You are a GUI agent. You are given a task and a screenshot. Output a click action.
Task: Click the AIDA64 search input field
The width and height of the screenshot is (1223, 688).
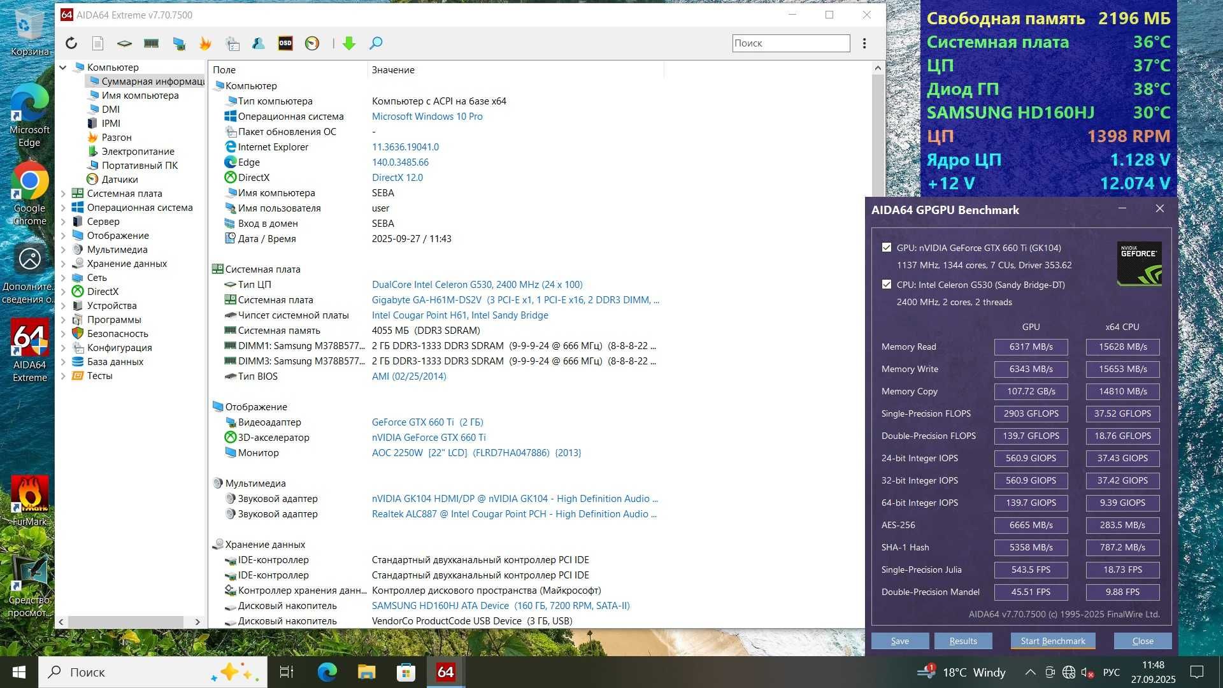(791, 43)
